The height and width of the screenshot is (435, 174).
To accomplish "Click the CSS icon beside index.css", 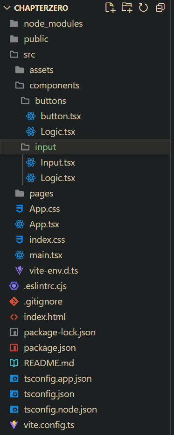I will coord(20,239).
